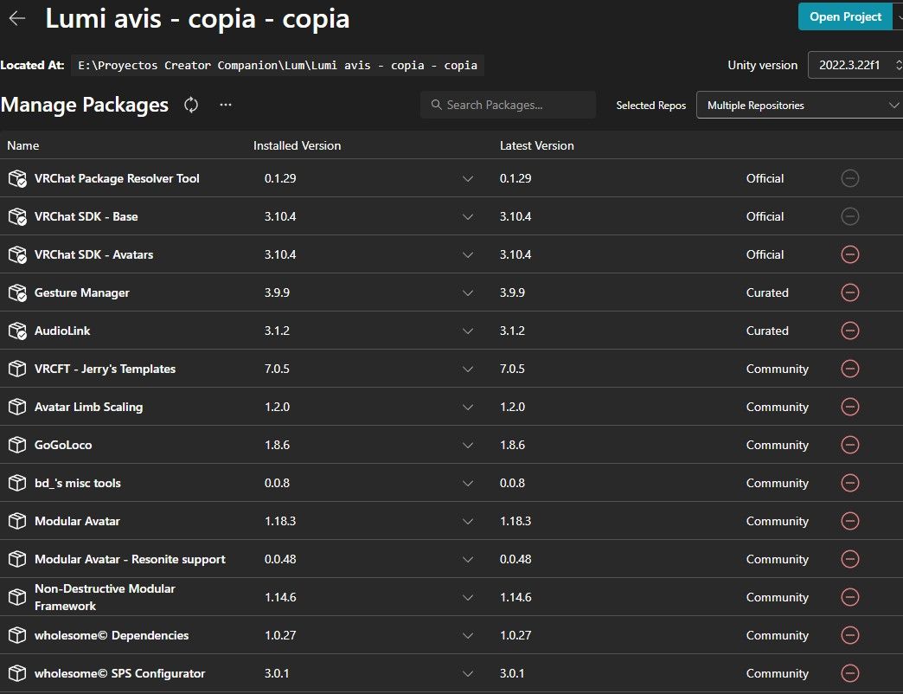
Task: Click the Curated label in AudioLink row
Action: 767,331
